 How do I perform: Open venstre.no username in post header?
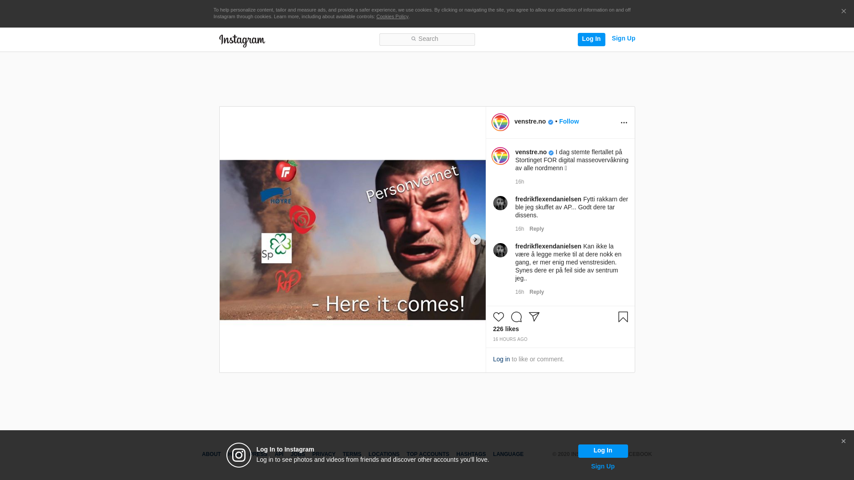(x=530, y=121)
